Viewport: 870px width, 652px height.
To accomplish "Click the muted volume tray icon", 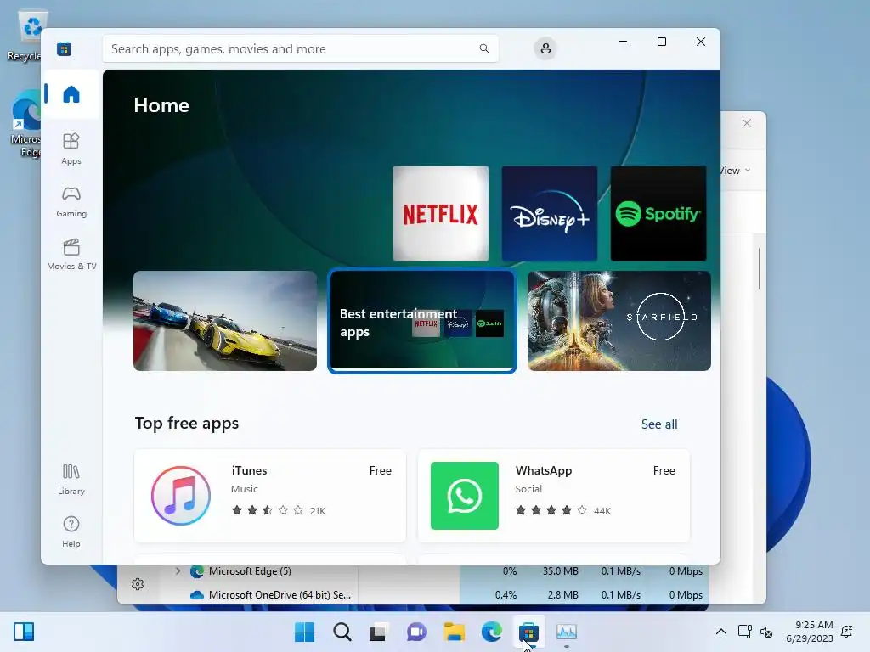I will click(766, 632).
